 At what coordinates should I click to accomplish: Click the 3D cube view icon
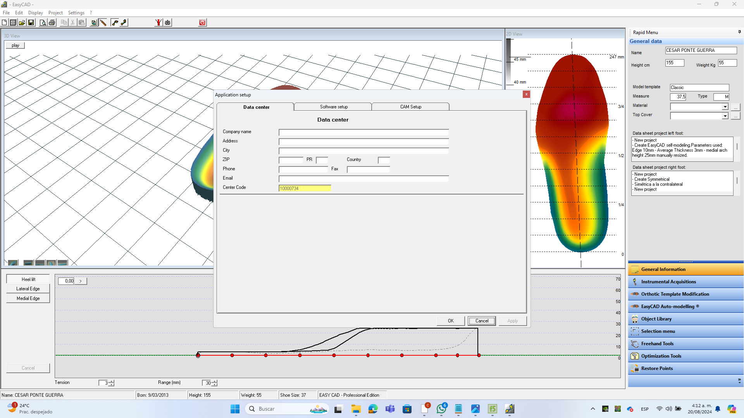click(94, 23)
